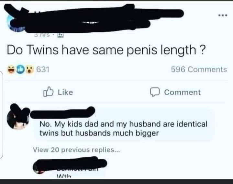
Task: Open the redacted commenter name above comment
Action: point(63,112)
